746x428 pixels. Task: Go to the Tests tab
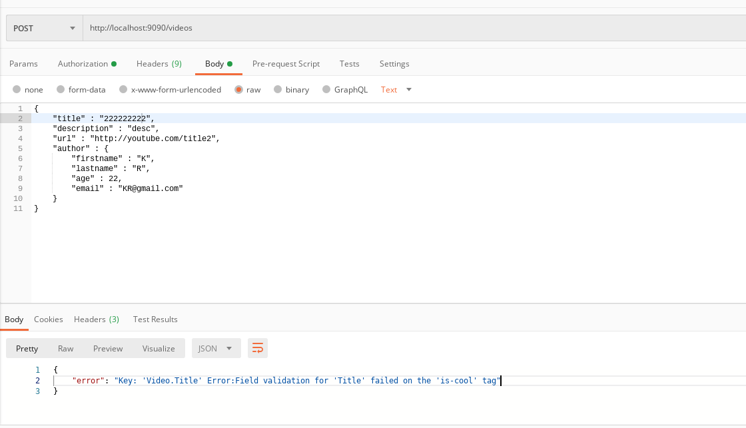(349, 64)
